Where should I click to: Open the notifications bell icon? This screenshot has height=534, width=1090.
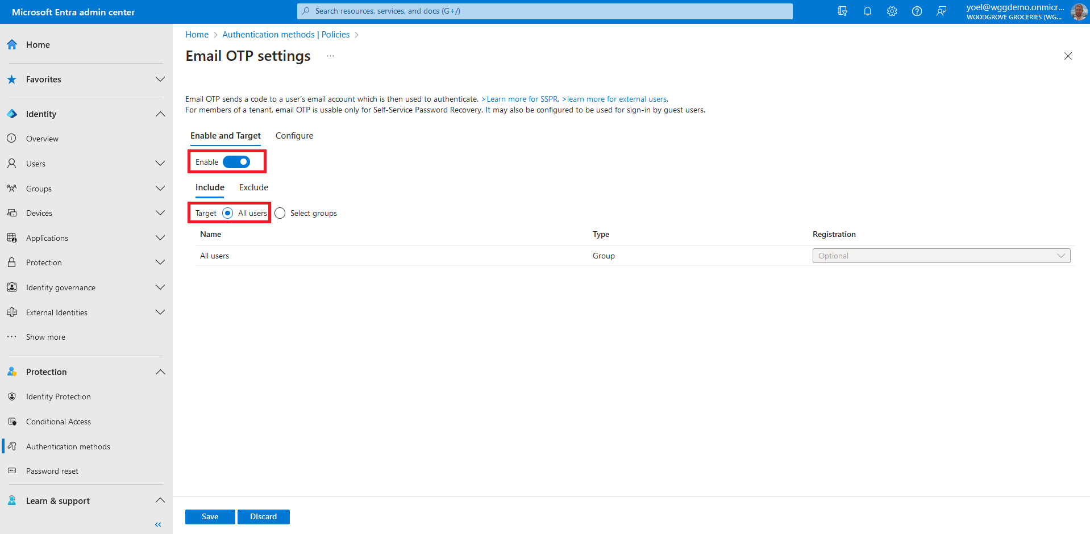click(x=867, y=11)
